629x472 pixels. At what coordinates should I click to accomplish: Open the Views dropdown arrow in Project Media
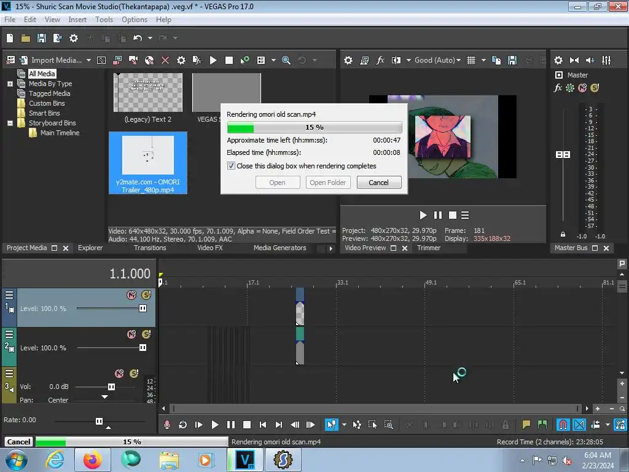click(273, 60)
